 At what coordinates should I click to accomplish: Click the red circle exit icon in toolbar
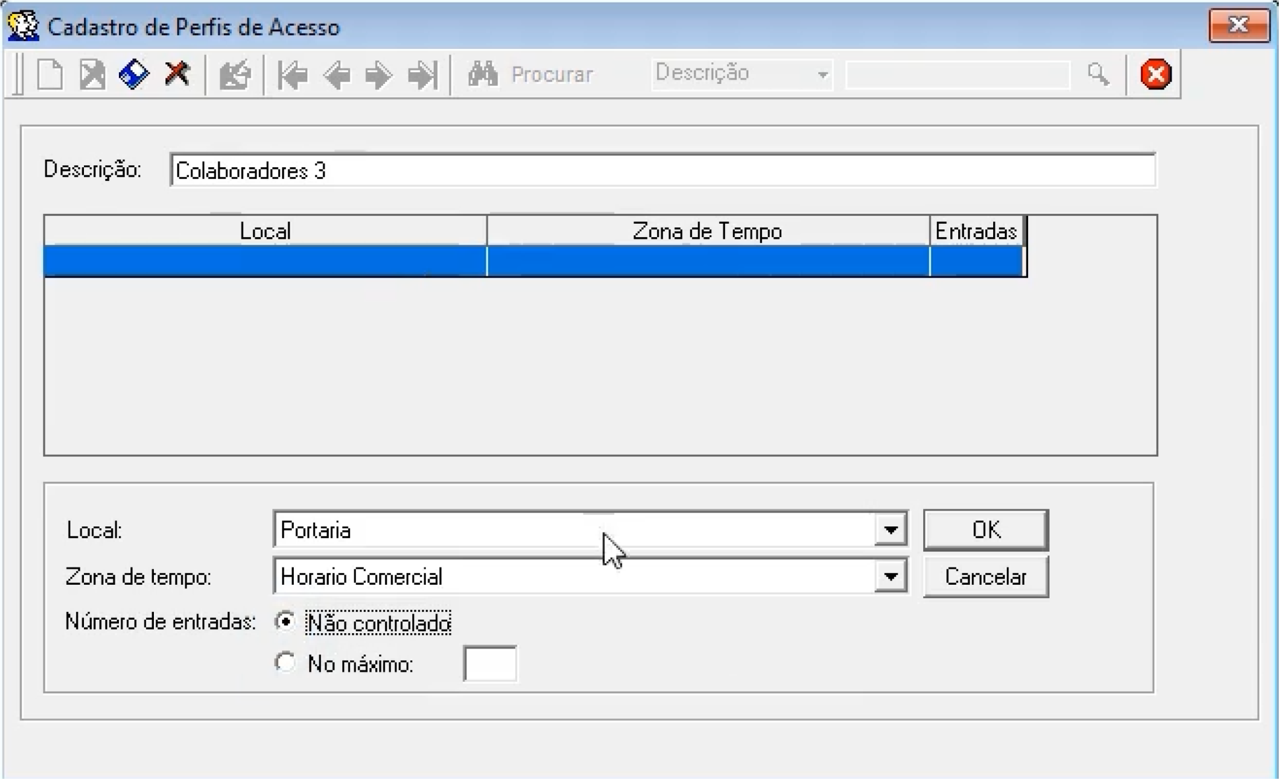click(1156, 74)
